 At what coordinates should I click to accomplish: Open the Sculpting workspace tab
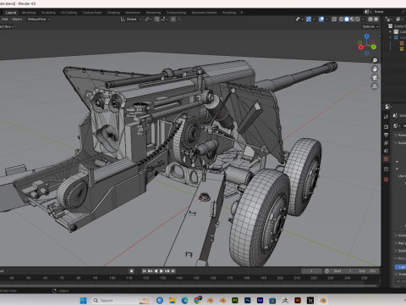tap(48, 13)
